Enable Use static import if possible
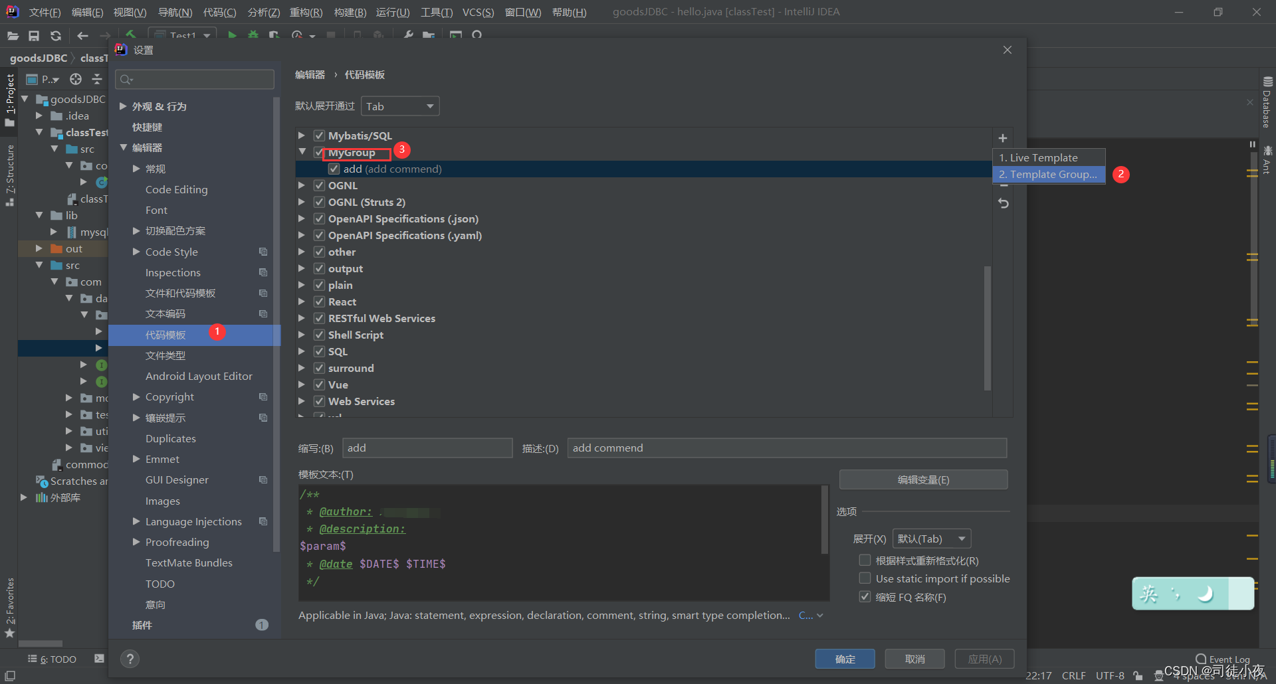The width and height of the screenshot is (1276, 684). click(x=865, y=578)
